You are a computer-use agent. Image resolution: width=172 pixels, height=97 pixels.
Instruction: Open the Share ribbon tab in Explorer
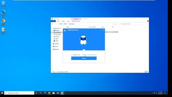[x=63, y=21]
